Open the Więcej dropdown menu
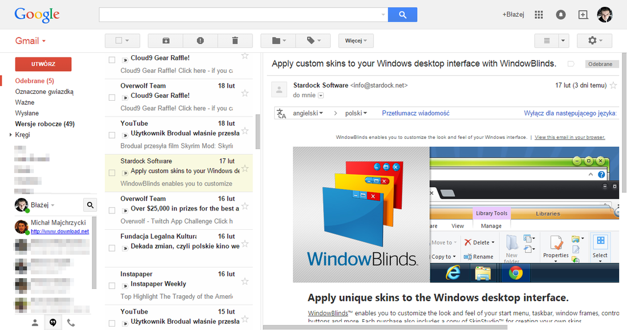 pyautogui.click(x=356, y=41)
